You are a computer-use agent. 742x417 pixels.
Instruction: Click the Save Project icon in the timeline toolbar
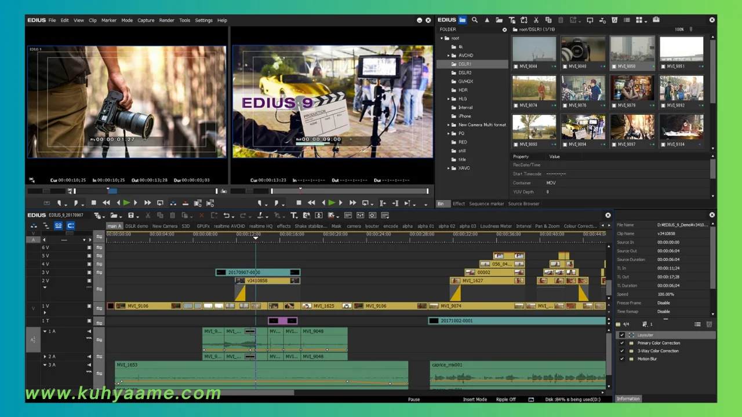(x=131, y=215)
